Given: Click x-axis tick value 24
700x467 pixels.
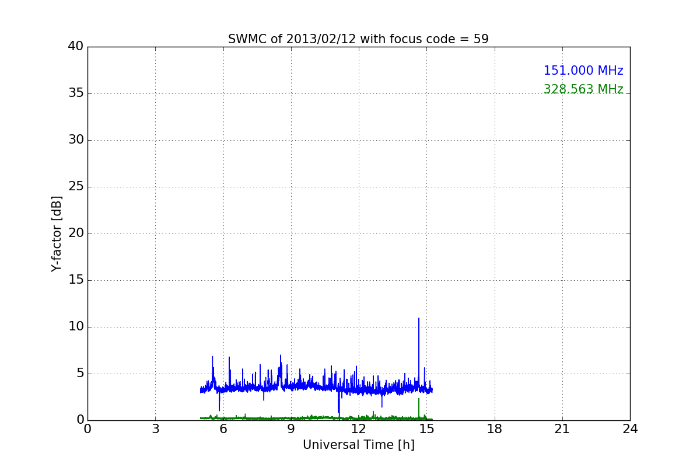Looking at the screenshot, I should point(630,429).
